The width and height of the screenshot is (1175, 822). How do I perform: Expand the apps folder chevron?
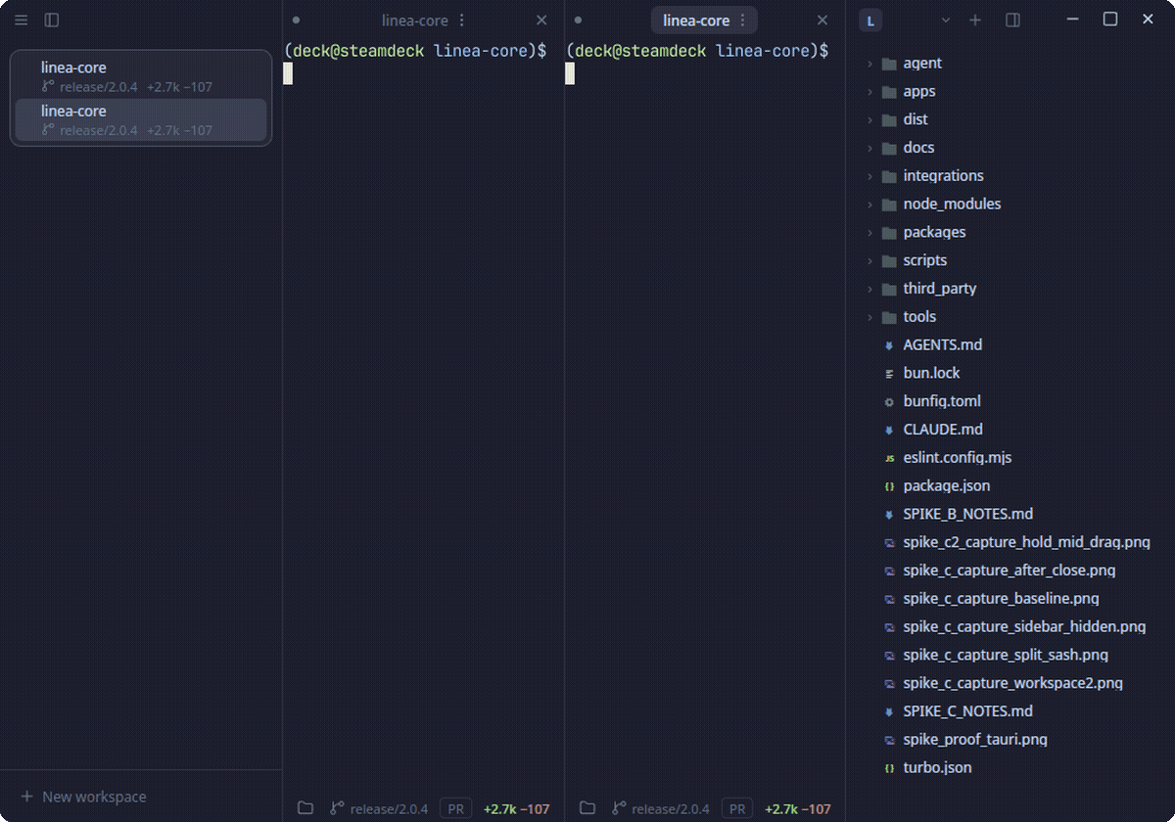[x=869, y=92]
